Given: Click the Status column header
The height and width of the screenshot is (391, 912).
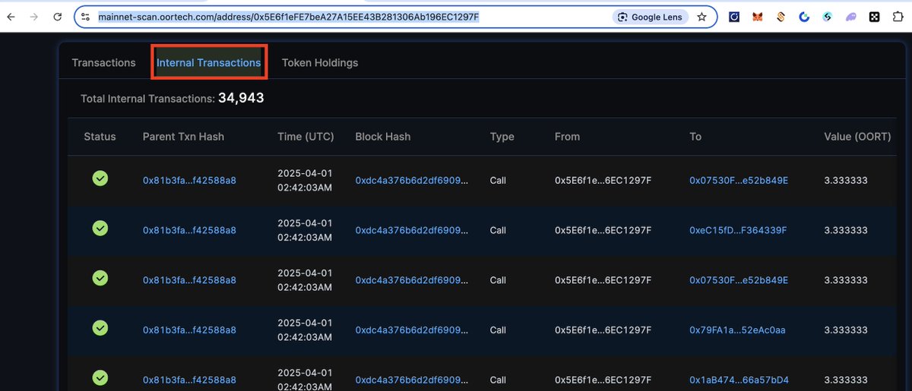Looking at the screenshot, I should [100, 137].
